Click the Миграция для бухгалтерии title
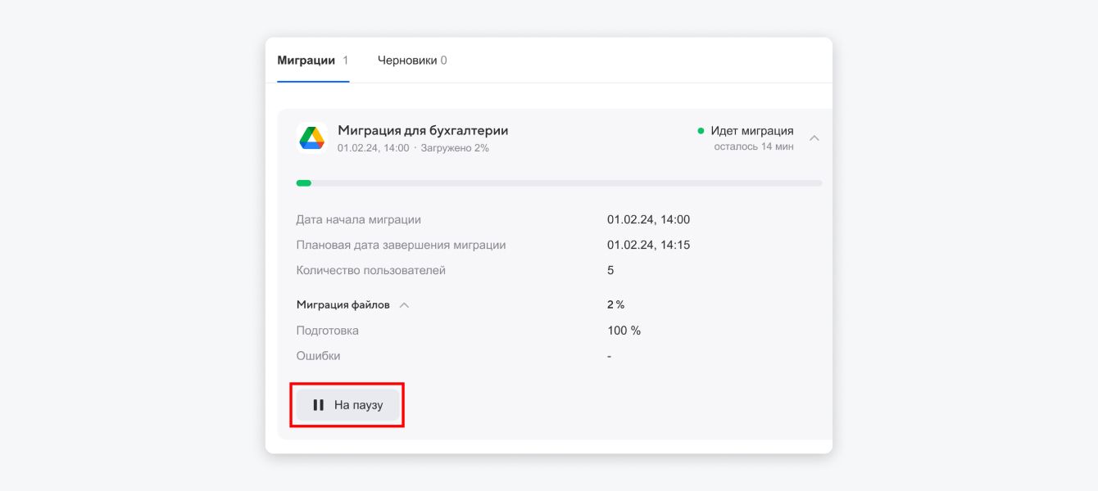 [423, 130]
